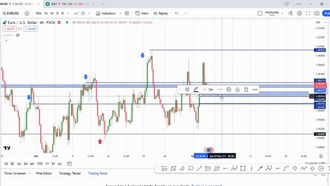Open chart settings gear in top toolbar
This screenshot has height=186, width=330.
click(x=299, y=13)
